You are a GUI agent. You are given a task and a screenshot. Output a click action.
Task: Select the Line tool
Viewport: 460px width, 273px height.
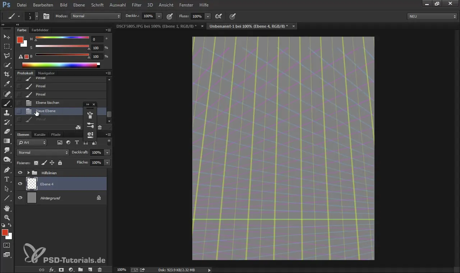coord(7,198)
